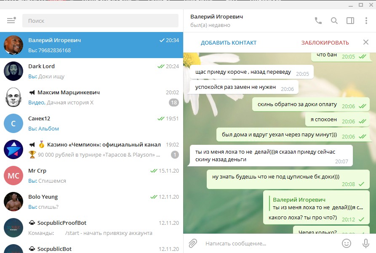Click the trophy emoji in Казино preview

[x=32, y=154]
